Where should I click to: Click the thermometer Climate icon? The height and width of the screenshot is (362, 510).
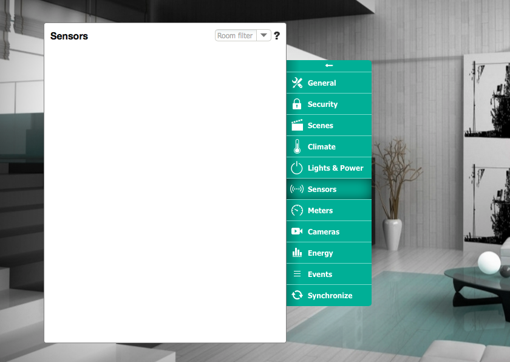tap(297, 147)
